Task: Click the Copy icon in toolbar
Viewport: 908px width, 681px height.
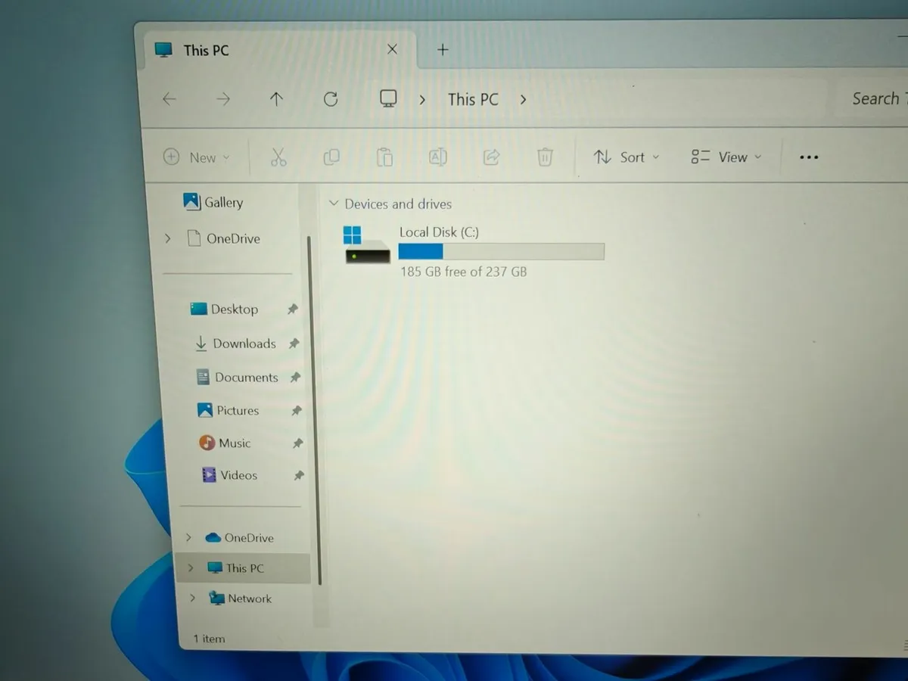Action: pos(331,157)
